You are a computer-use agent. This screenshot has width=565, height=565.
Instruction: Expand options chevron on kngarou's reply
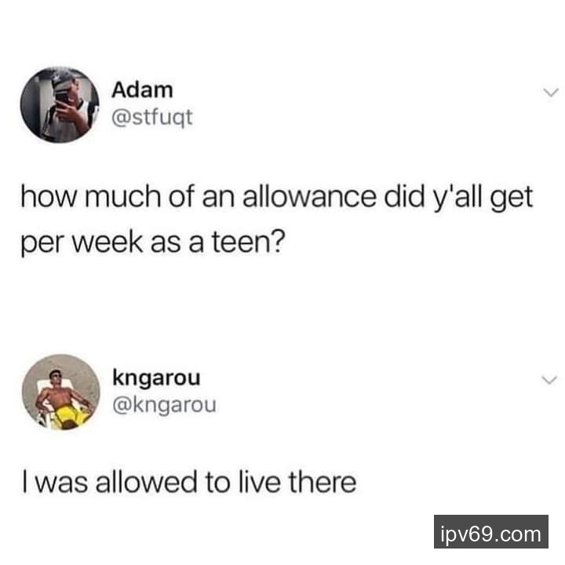[x=549, y=380]
